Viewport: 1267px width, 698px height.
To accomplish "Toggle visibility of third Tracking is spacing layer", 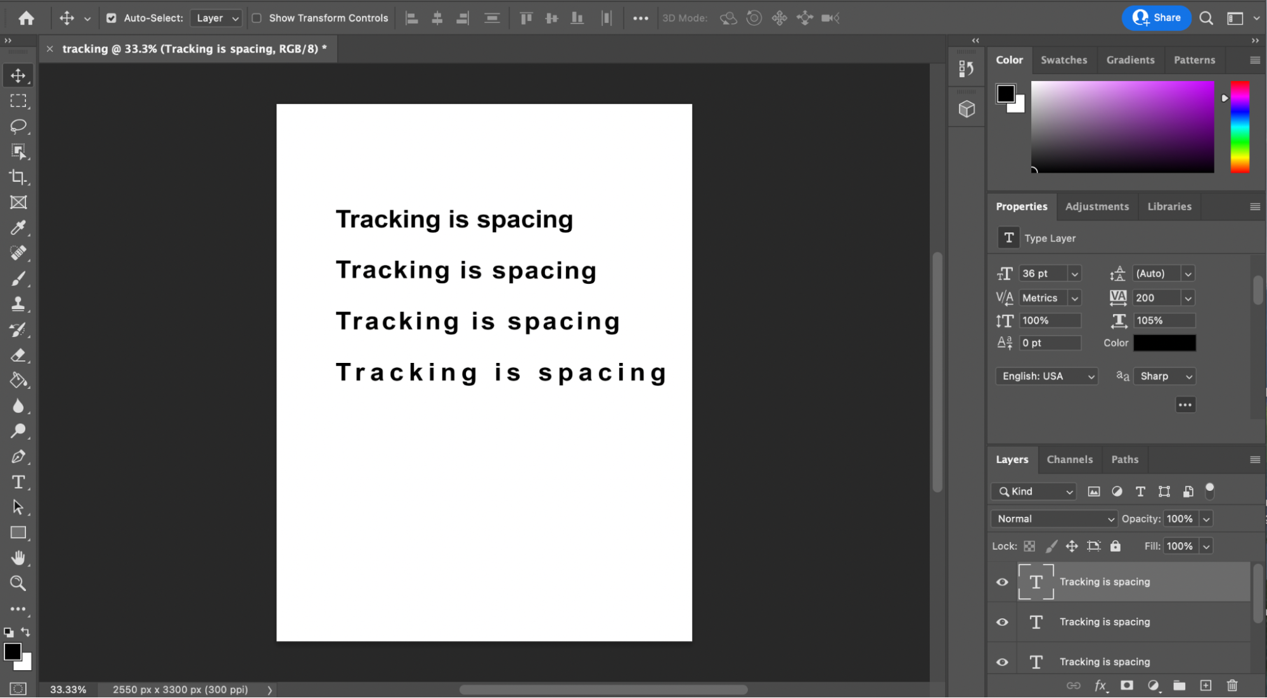I will point(1001,662).
